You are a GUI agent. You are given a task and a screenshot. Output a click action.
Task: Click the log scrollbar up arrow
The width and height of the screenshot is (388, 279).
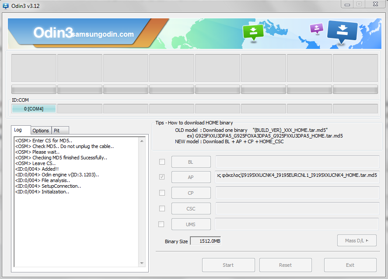click(x=142, y=141)
